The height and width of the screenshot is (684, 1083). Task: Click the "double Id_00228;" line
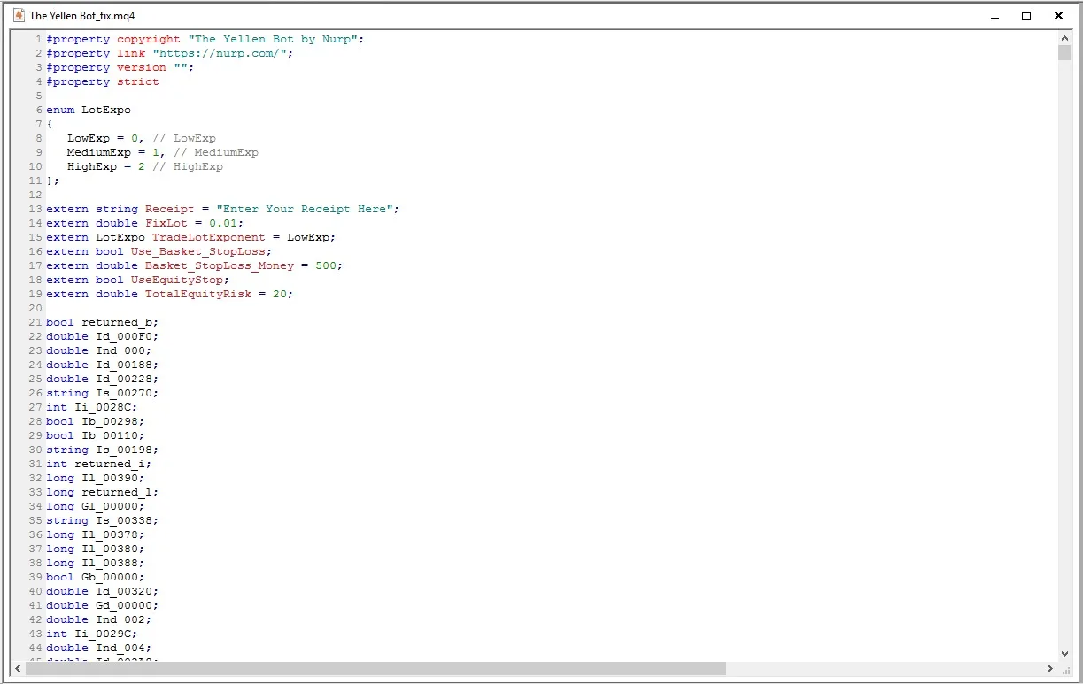point(103,379)
